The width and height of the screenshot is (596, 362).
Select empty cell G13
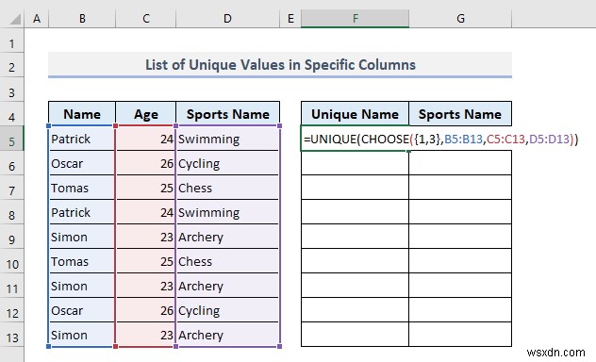(x=460, y=335)
